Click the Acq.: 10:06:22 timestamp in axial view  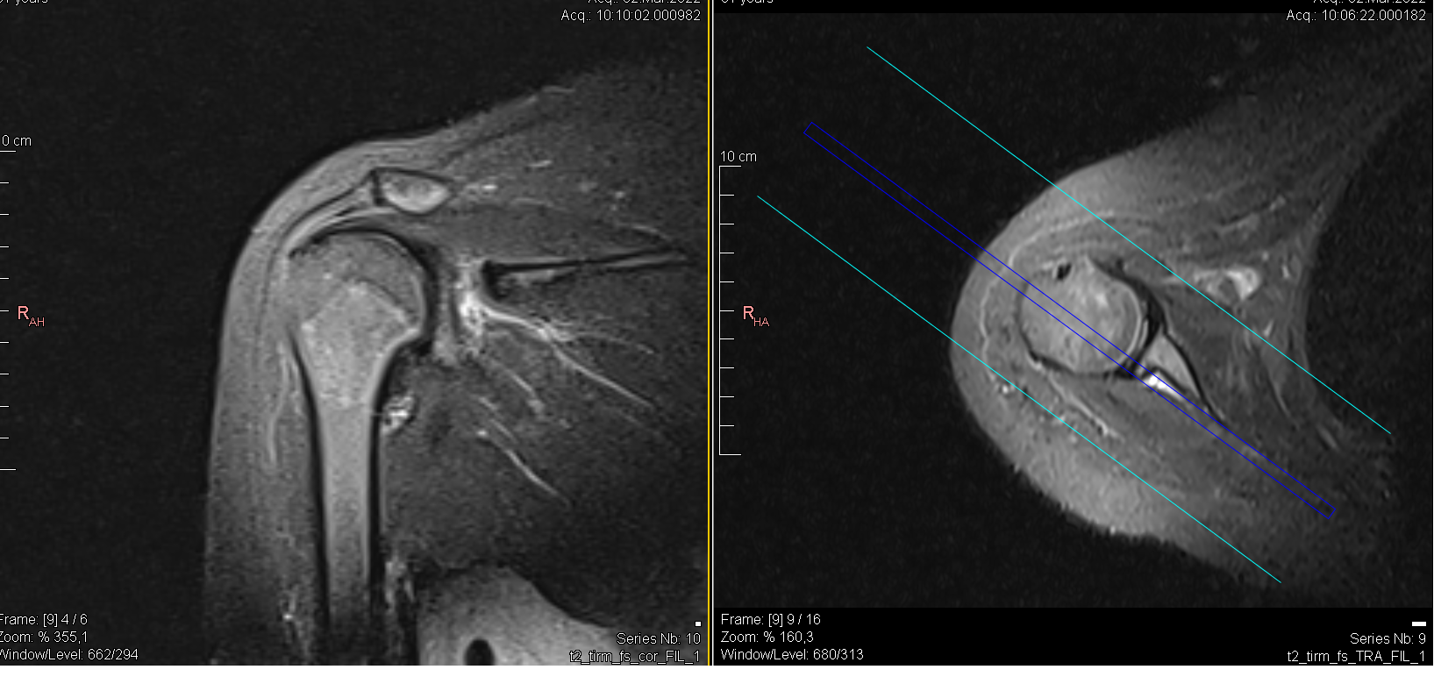pyautogui.click(x=1356, y=15)
